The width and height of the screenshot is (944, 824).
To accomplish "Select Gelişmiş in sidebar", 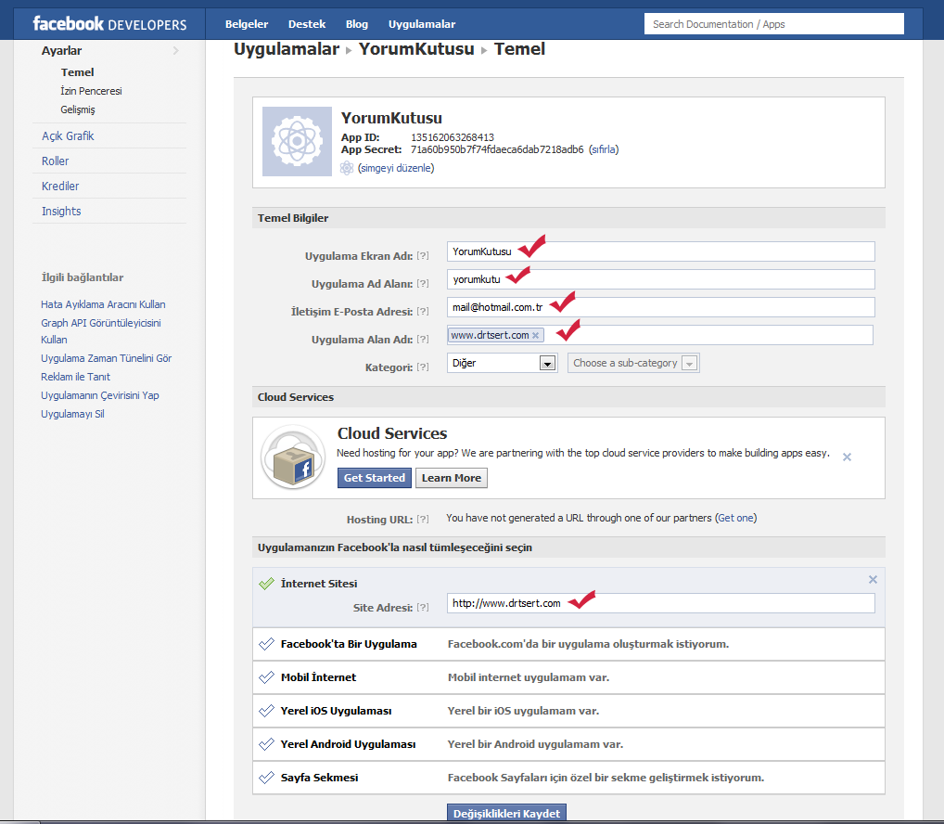I will point(78,109).
